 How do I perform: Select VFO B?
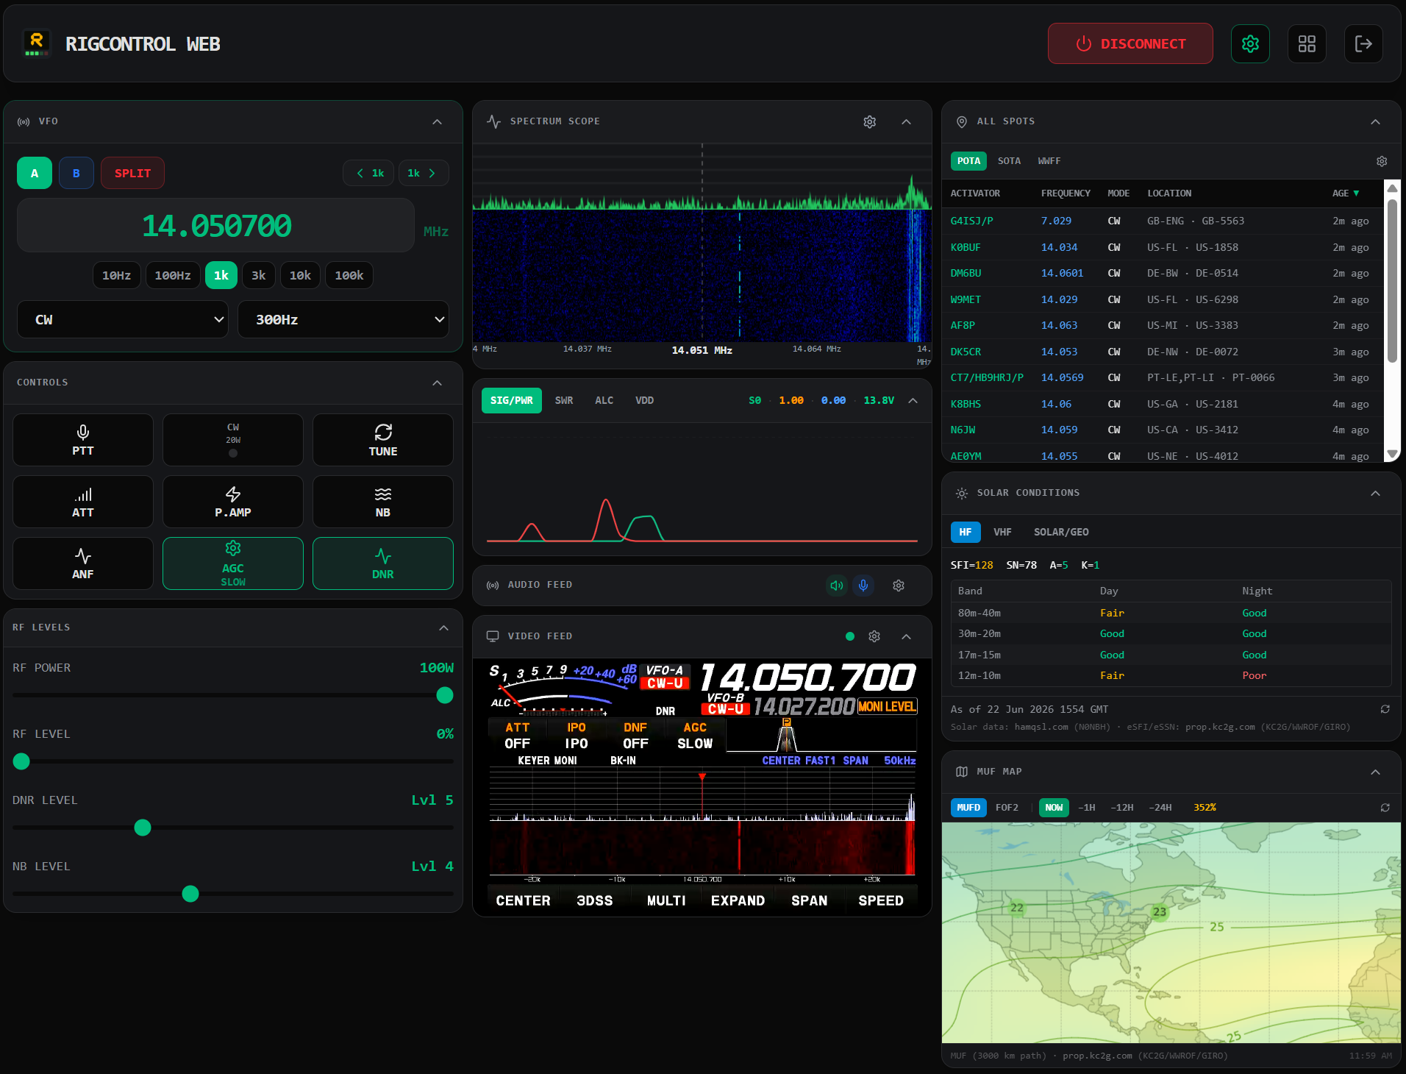point(76,173)
